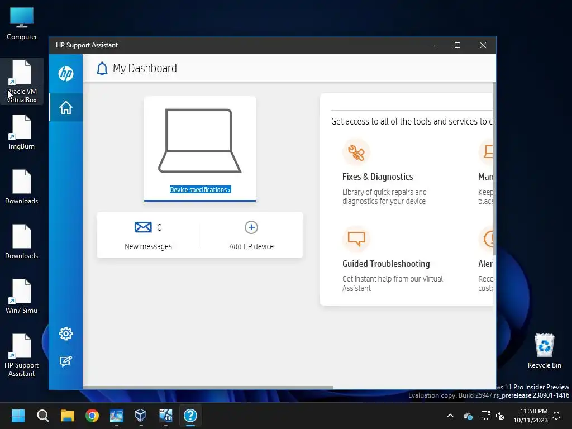Click the New messages envelope icon
This screenshot has height=429, width=572.
[x=143, y=227]
